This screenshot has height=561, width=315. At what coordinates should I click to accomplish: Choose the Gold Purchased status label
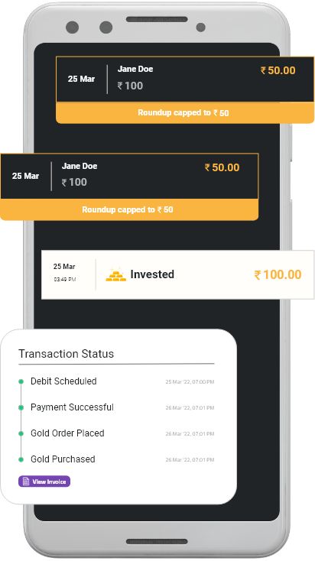tap(63, 459)
